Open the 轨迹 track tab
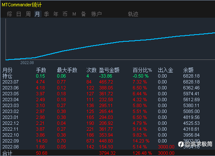215x156 pixels. tap(133, 14)
